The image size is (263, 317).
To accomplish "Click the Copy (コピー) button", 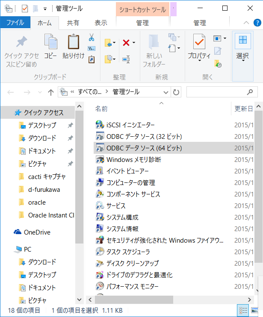I will click(50, 47).
